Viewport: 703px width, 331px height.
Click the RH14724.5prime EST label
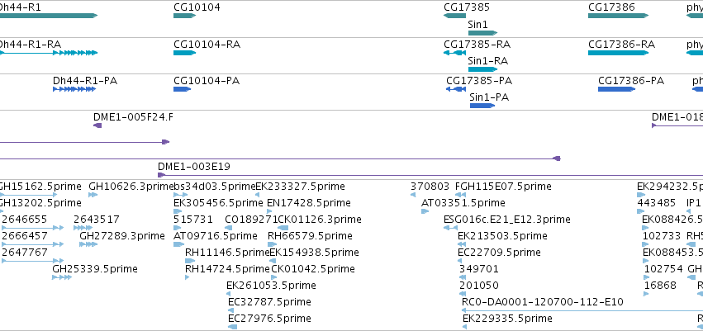click(227, 269)
